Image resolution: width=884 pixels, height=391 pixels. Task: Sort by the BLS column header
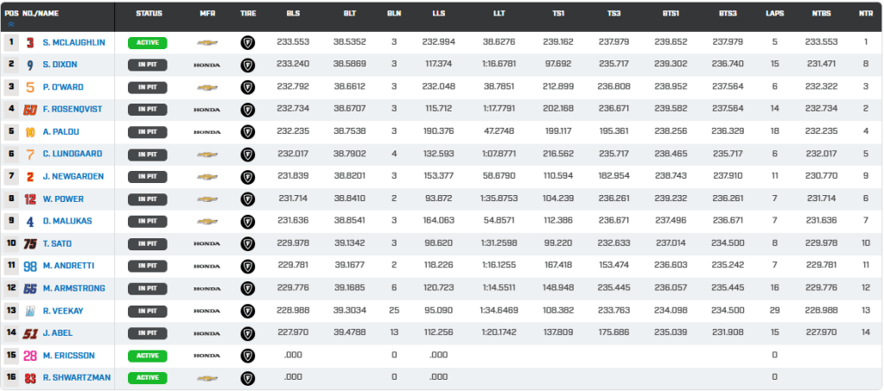pos(293,13)
